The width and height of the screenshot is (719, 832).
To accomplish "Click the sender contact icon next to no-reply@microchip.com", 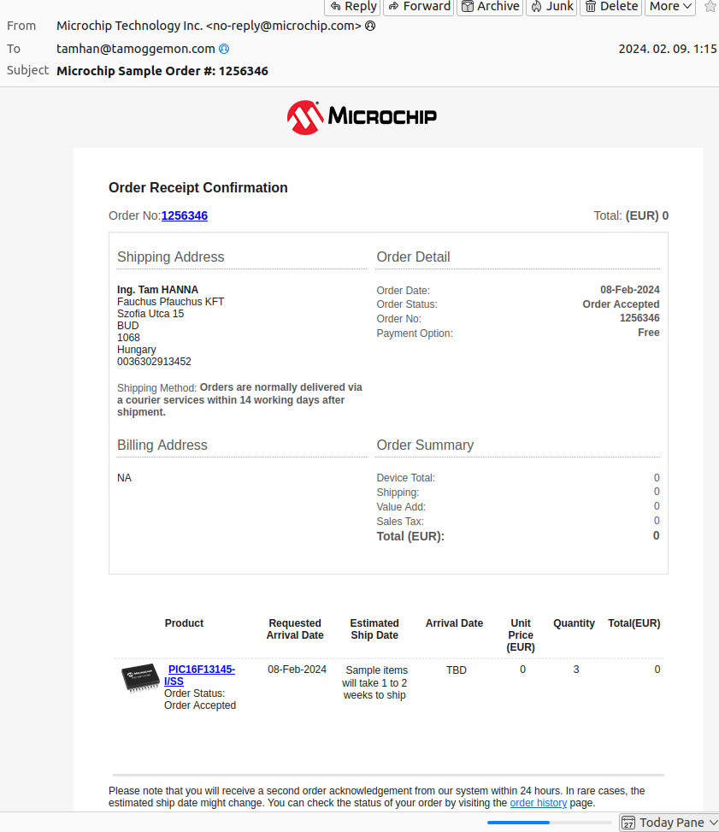I will [370, 26].
